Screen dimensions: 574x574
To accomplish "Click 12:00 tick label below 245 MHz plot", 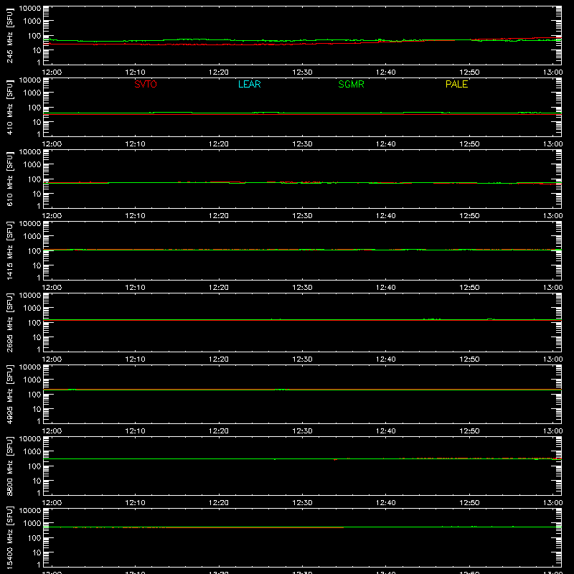I will pos(52,72).
